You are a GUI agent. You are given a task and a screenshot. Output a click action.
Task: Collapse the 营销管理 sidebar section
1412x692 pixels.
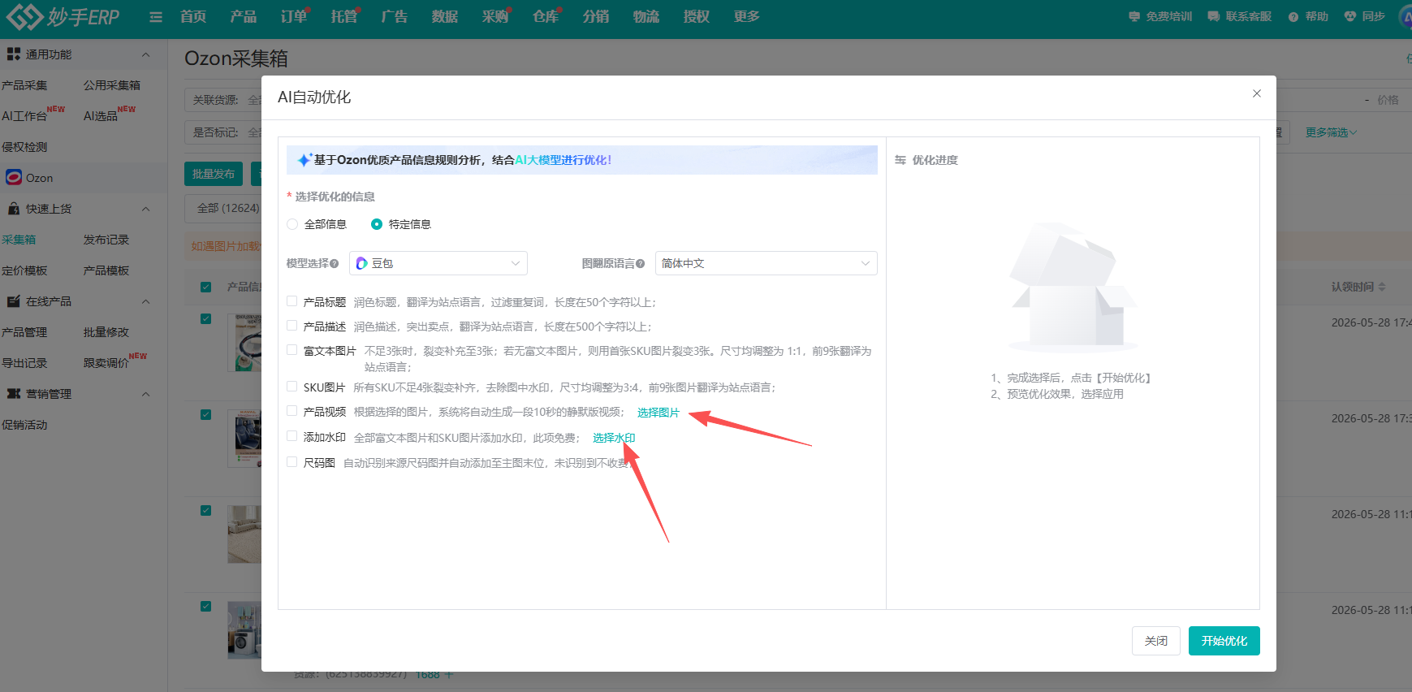146,394
